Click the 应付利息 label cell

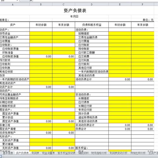pos(92,60)
